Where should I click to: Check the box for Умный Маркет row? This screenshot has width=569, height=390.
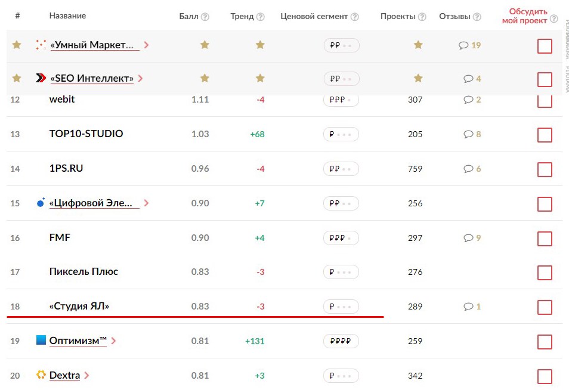pyautogui.click(x=545, y=46)
